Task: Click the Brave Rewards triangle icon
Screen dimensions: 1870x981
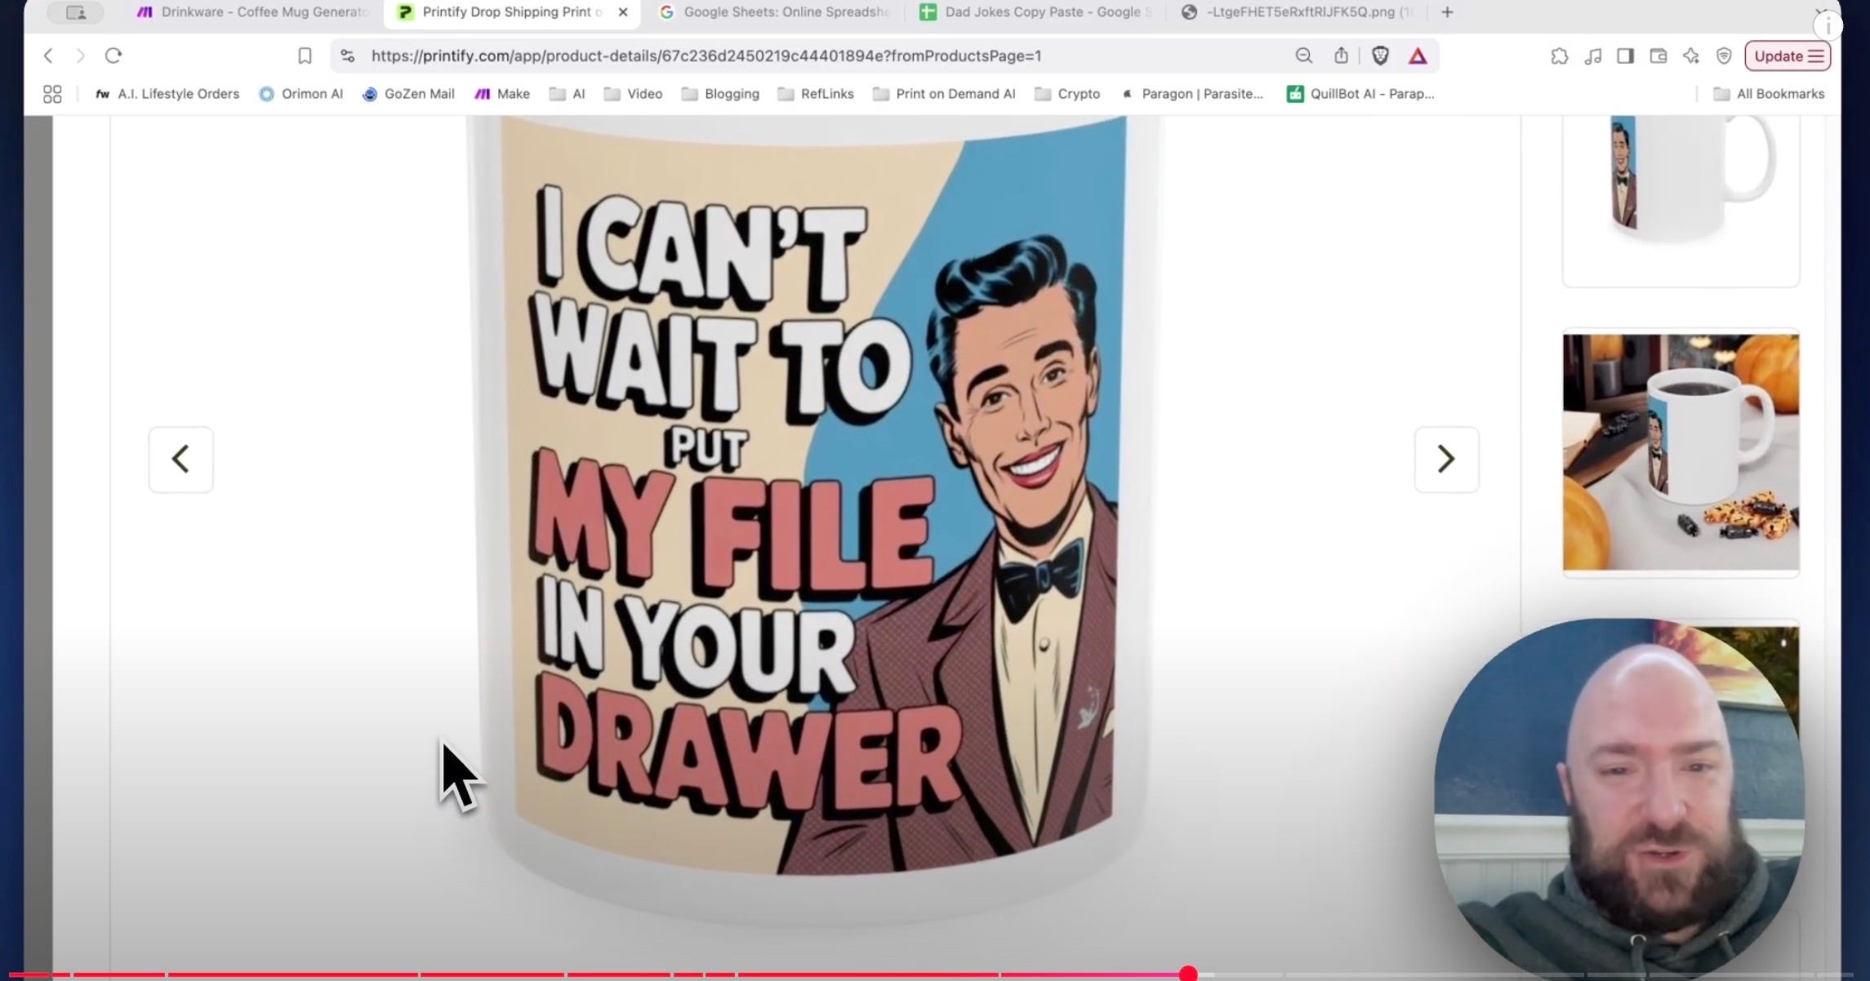Action: coord(1418,55)
